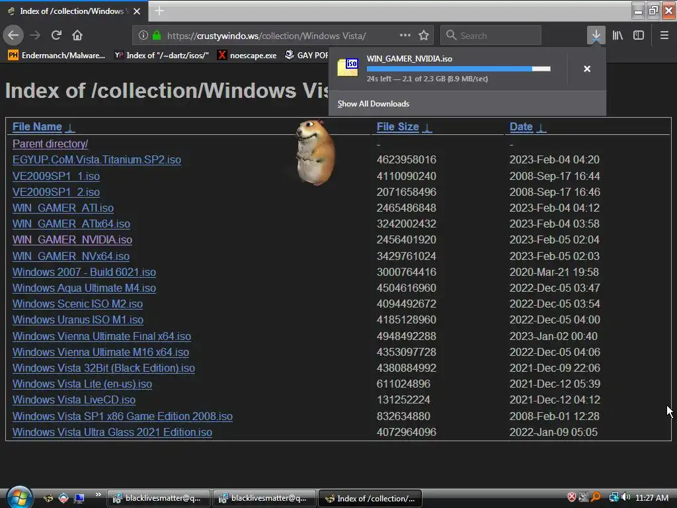Open the Index of /~dartz/isos/ bookmark
The height and width of the screenshot is (508, 677).
(161, 56)
